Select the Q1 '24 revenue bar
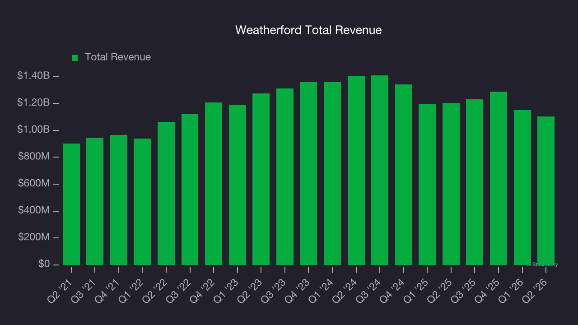This screenshot has height=325, width=578. tap(332, 173)
